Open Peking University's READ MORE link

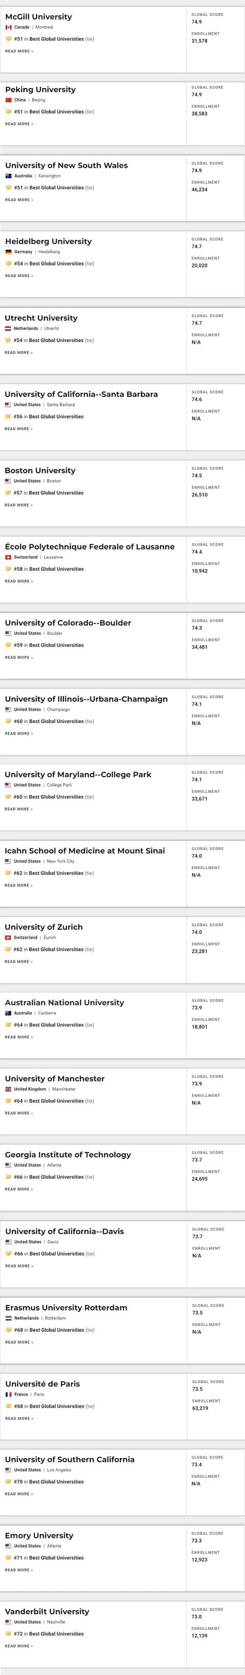click(x=19, y=124)
